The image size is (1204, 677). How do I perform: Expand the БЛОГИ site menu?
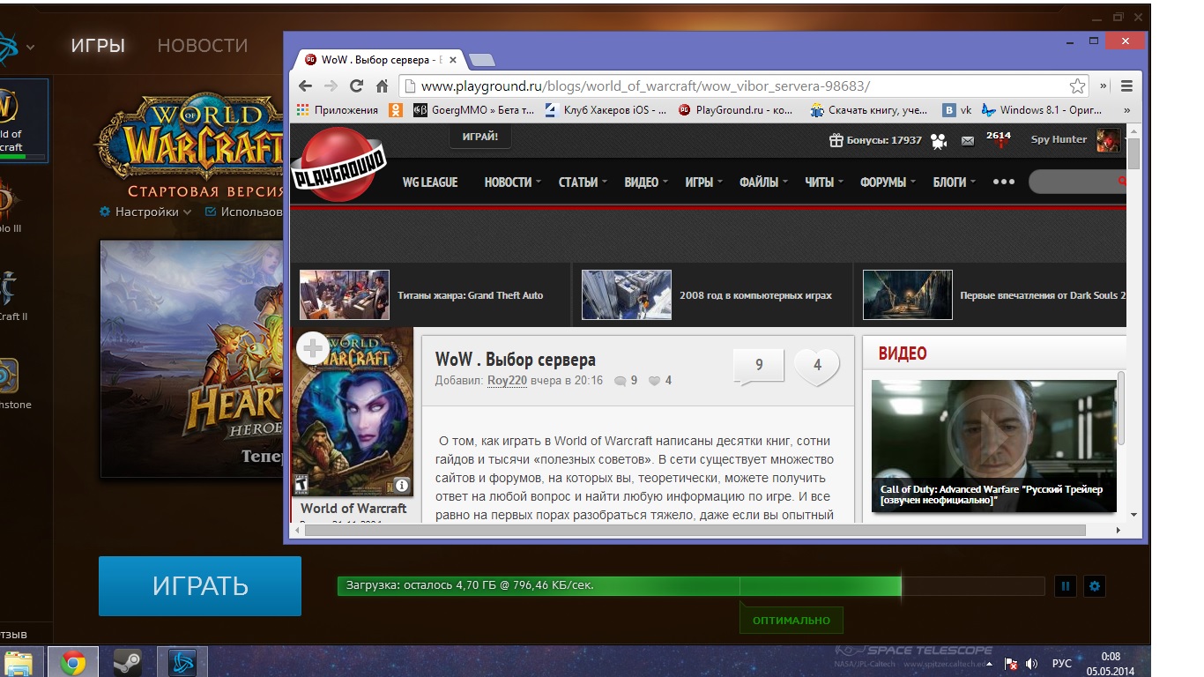954,182
